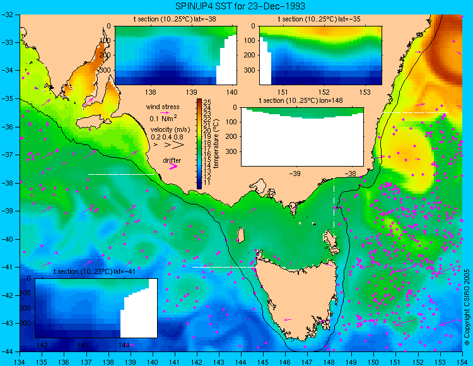The width and height of the screenshot is (473, 366).
Task: Click the vertical dashed section line at longitude 148
Action: (334, 208)
